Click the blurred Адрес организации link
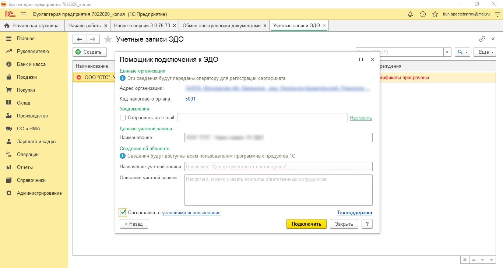This screenshot has width=503, height=268. tap(278, 88)
